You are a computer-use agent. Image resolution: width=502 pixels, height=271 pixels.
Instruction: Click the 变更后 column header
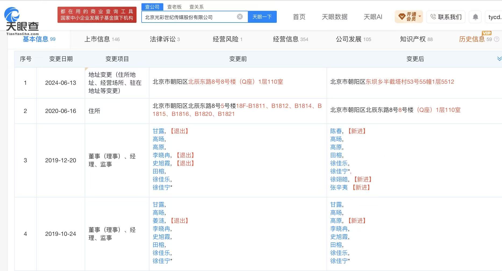point(415,59)
